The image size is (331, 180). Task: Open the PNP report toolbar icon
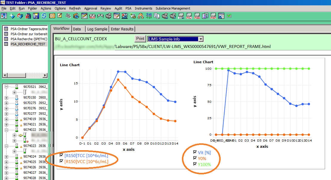213,16
